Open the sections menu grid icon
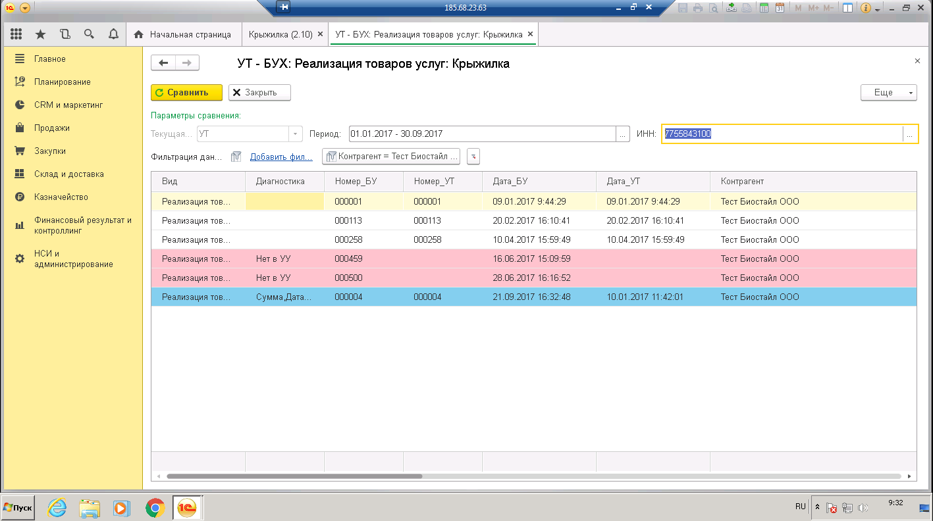 [x=16, y=34]
